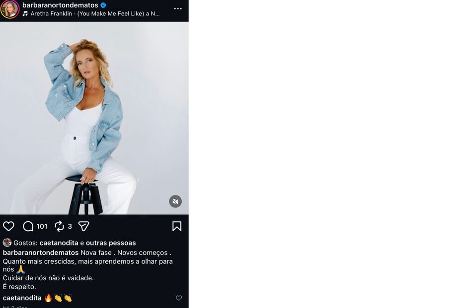The height and width of the screenshot is (308, 463).
Task: Tap the music note icon
Action: point(25,14)
